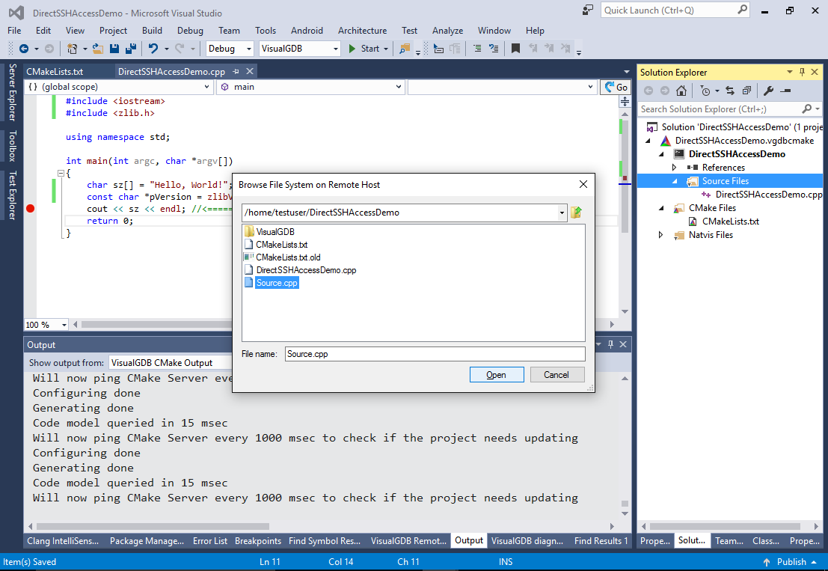Toggle auto-hide pin on Solution Explorer
Screen dimensions: 828x571
click(802, 73)
